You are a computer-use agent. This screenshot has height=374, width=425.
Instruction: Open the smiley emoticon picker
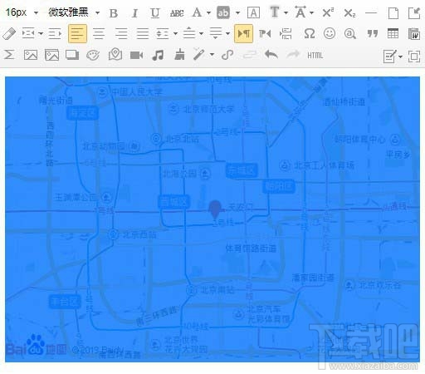(330, 33)
